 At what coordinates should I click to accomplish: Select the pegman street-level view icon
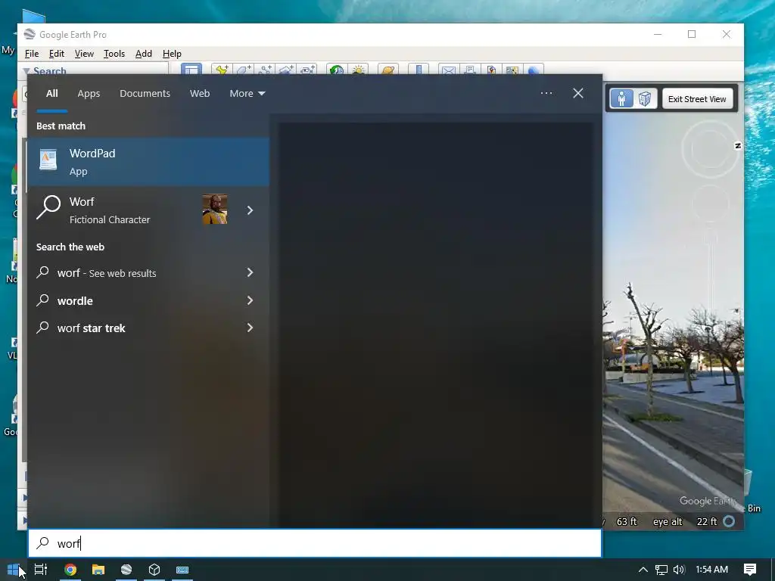[622, 99]
